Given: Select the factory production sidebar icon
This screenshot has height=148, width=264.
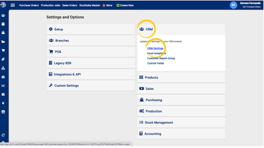Looking at the screenshot, I should pyautogui.click(x=3, y=41).
